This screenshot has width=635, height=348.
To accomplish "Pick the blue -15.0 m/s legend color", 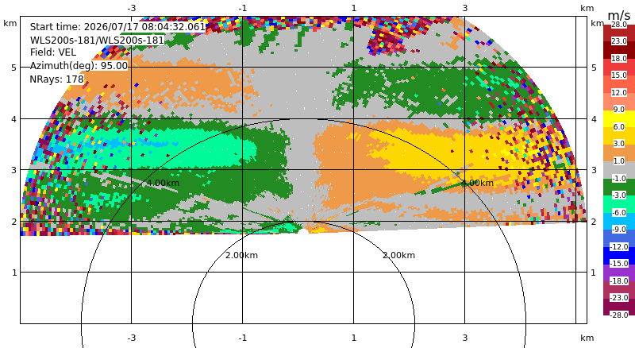I will 619,256.
